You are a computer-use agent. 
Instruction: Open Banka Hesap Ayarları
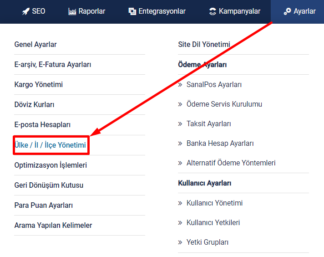[x=220, y=144]
